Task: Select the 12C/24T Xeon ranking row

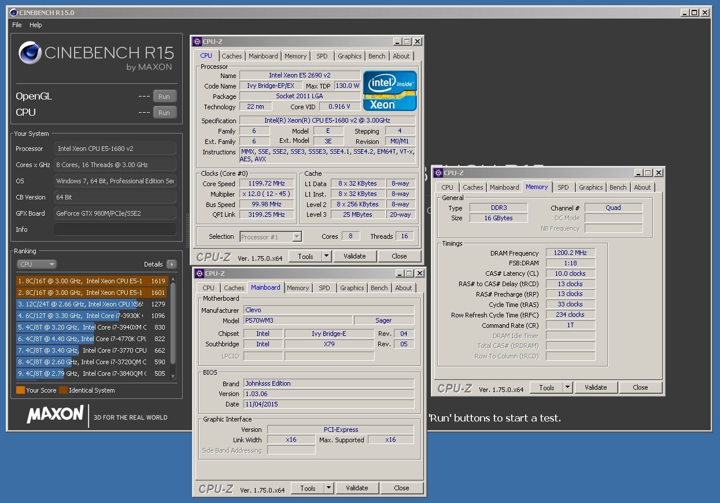Action: coord(92,304)
